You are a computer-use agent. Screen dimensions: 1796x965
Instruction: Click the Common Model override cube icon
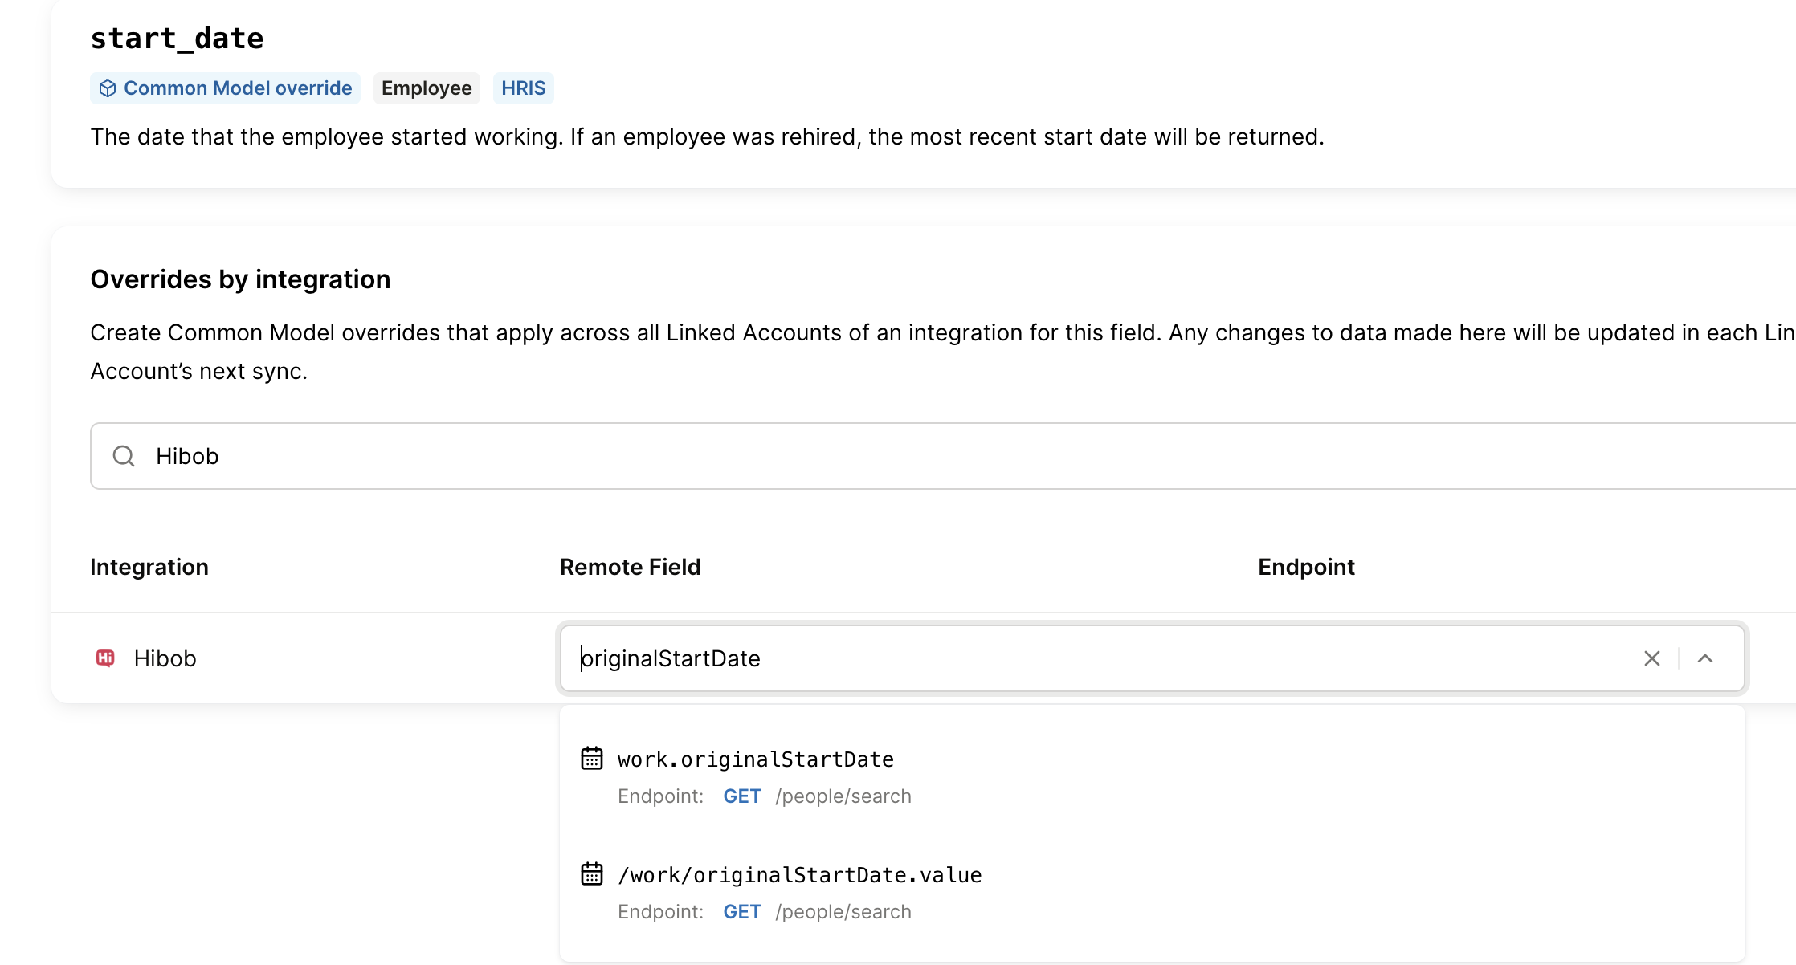click(108, 88)
